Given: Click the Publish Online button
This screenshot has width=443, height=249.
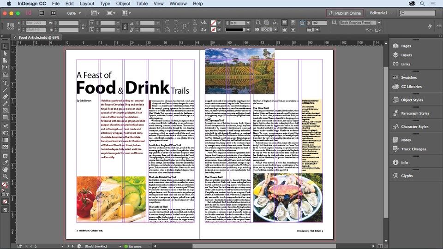Looking at the screenshot, I should 345,13.
